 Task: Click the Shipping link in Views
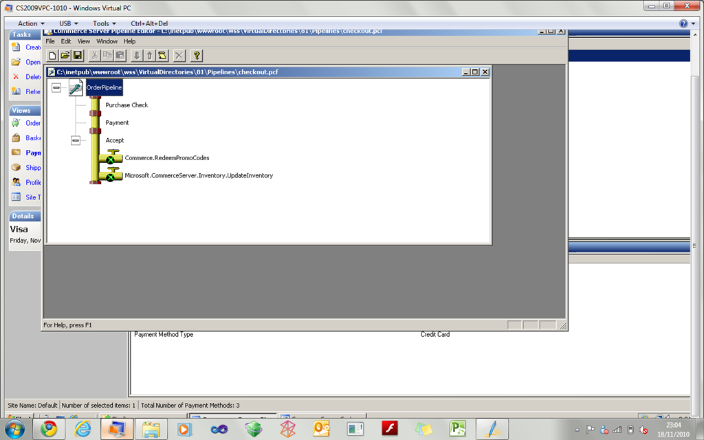pyautogui.click(x=33, y=168)
